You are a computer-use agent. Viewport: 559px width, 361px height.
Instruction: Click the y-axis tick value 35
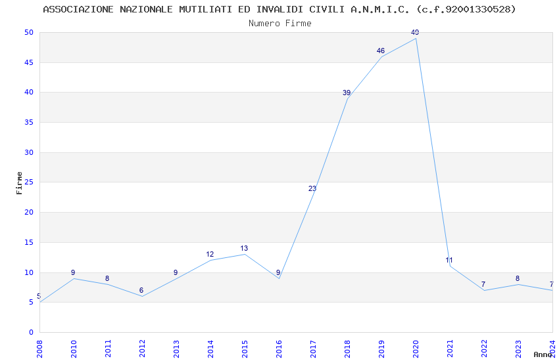[x=29, y=122]
